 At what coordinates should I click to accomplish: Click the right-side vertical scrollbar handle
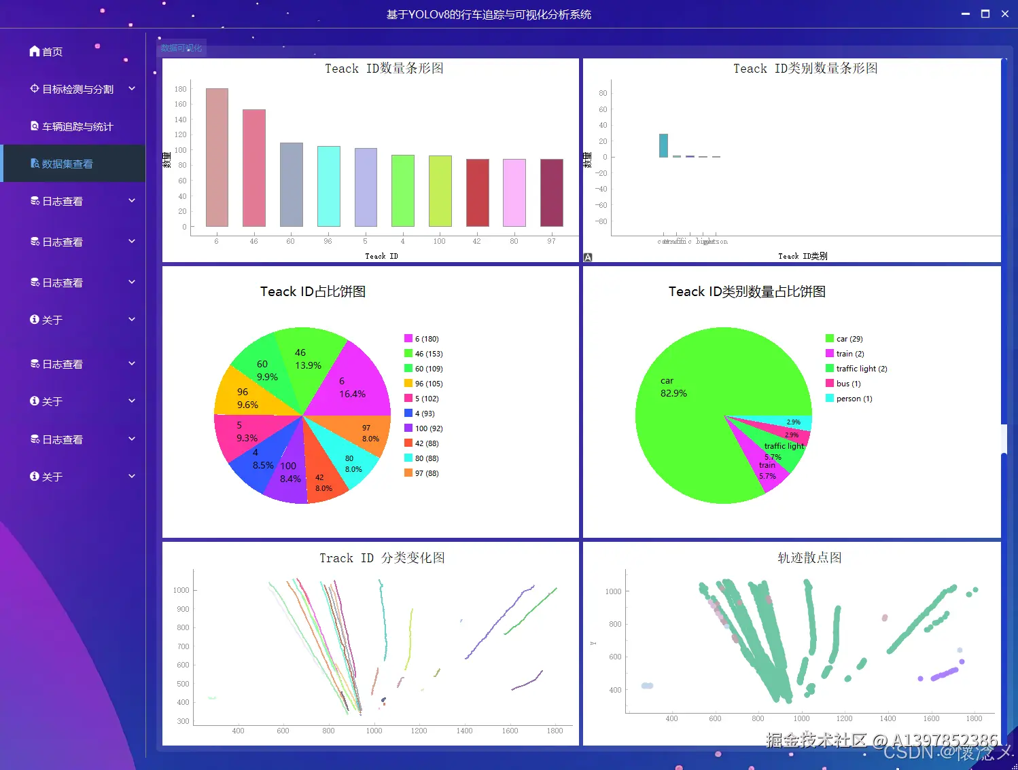tap(1004, 439)
